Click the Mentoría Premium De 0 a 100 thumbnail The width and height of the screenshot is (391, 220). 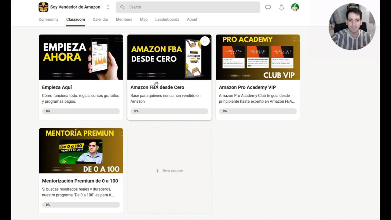tap(81, 151)
